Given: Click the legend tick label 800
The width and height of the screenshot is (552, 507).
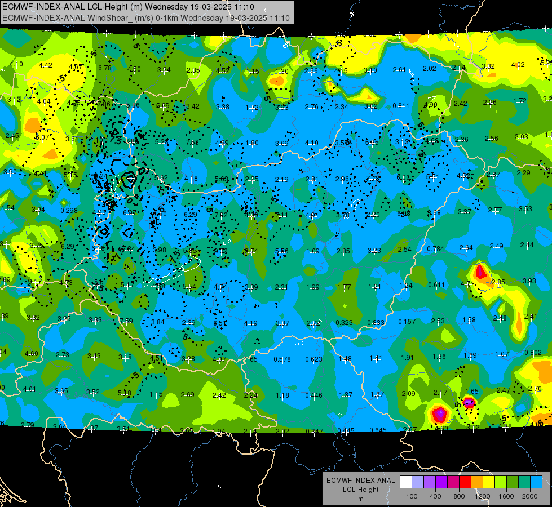Looking at the screenshot, I should coord(459,496).
